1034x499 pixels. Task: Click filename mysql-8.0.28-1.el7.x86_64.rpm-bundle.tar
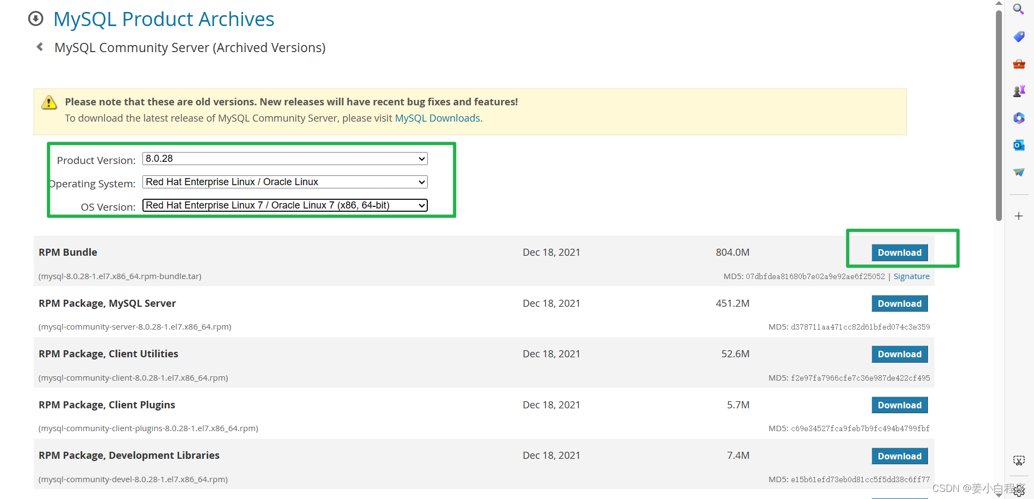120,276
